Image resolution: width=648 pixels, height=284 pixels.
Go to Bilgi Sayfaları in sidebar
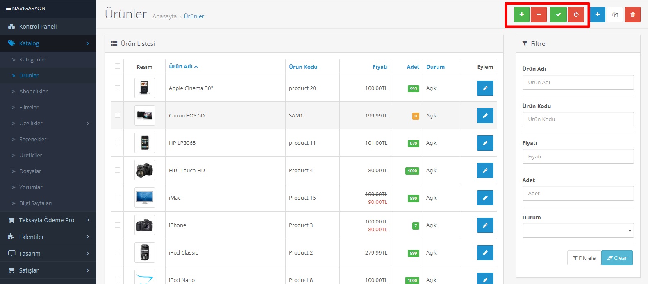click(x=48, y=203)
